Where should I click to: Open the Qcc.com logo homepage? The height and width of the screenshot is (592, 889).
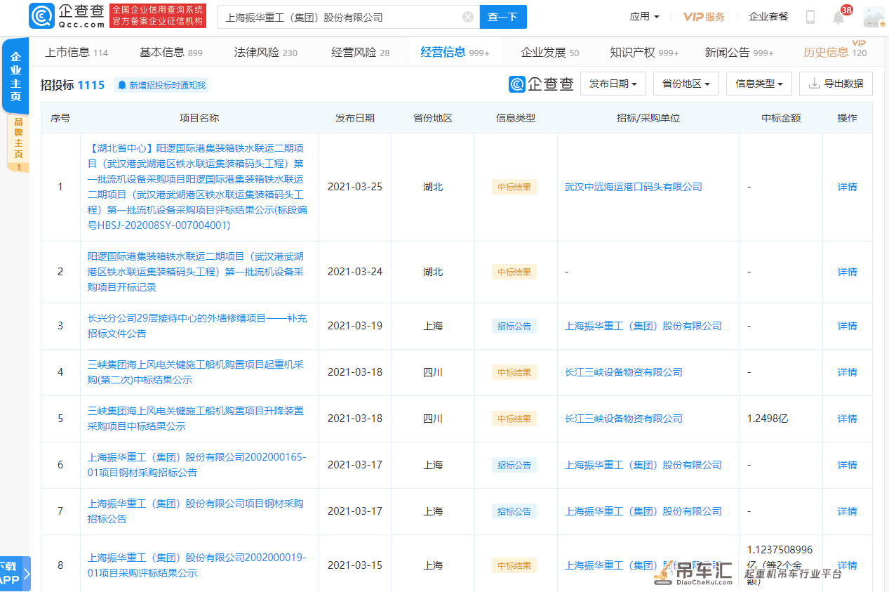click(x=67, y=16)
